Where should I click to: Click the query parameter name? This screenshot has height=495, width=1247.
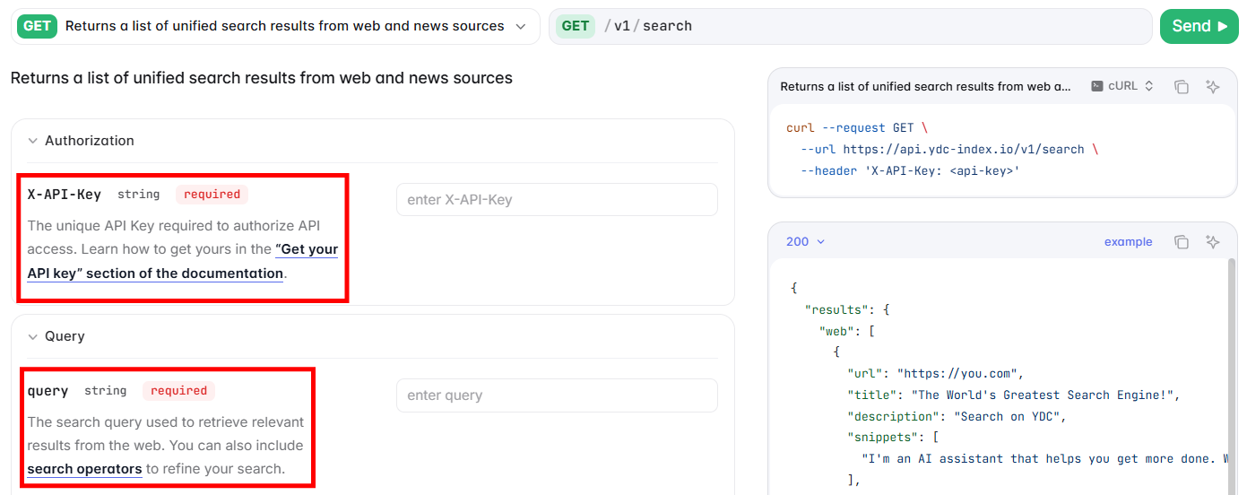48,391
